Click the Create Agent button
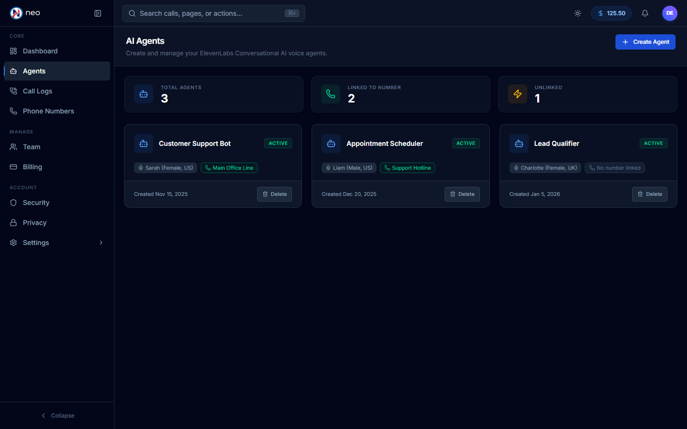 point(645,42)
